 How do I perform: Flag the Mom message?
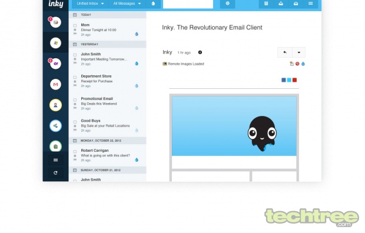pyautogui.click(x=75, y=34)
